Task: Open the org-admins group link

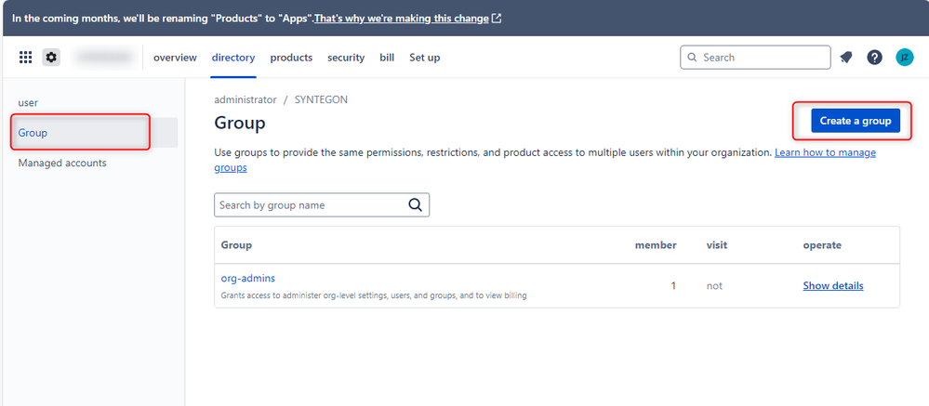Action: click(x=247, y=278)
